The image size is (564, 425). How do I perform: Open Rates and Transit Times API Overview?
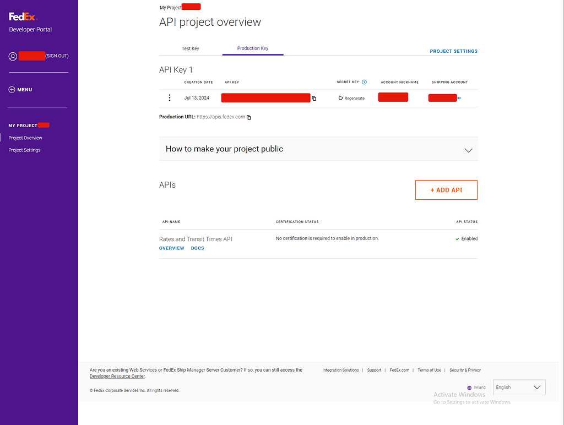coord(172,248)
